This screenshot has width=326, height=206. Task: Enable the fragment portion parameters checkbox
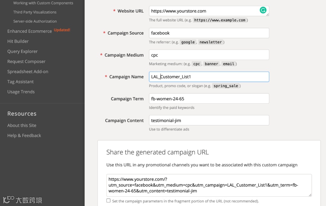pyautogui.click(x=108, y=201)
